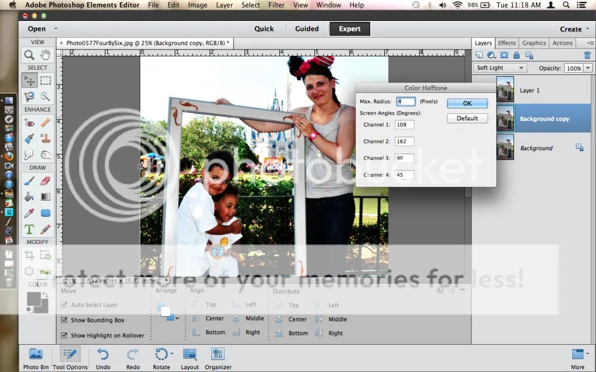Image resolution: width=596 pixels, height=372 pixels.
Task: Click the Default button in Color Halftone
Action: pyautogui.click(x=467, y=118)
